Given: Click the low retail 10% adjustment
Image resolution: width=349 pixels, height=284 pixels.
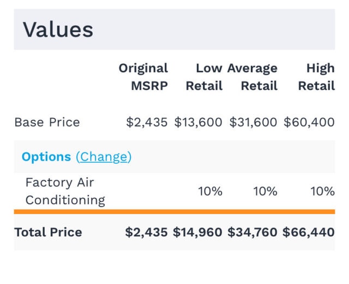Looking at the screenshot, I should point(210,192).
